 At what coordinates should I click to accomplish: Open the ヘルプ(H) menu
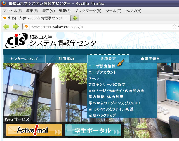click(133, 11)
